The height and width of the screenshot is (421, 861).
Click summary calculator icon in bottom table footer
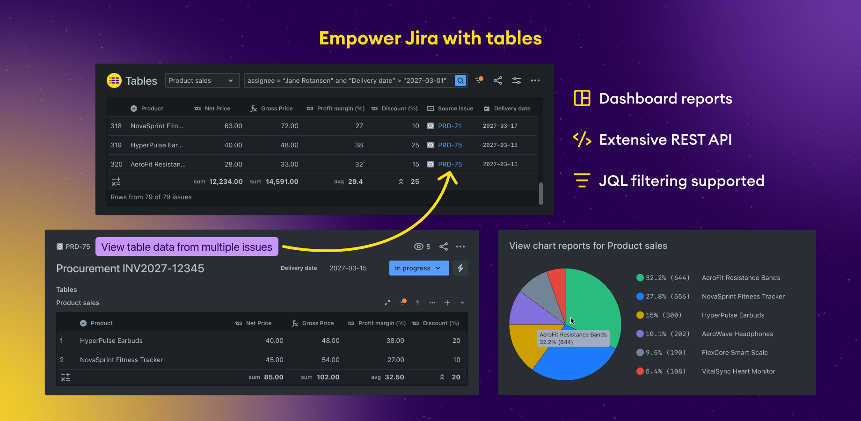tap(66, 377)
